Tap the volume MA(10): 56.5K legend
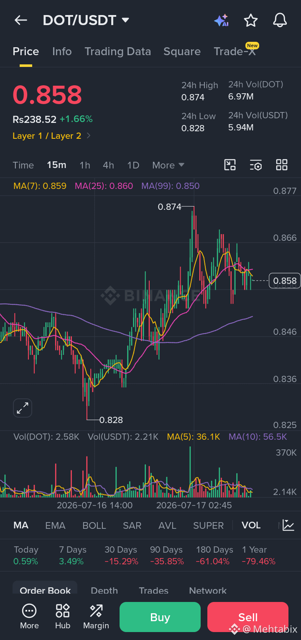301x640 pixels. coord(258,437)
